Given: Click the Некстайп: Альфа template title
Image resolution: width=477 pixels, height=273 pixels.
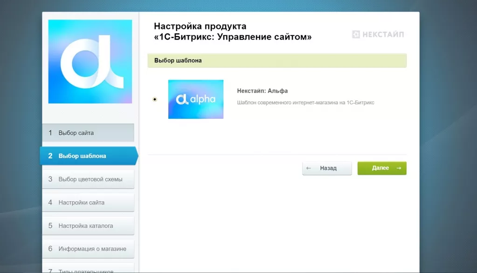Looking at the screenshot, I should [x=262, y=91].
